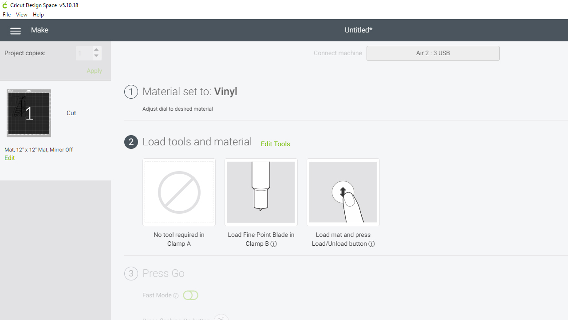568x320 pixels.
Task: Open info icon beside Load/Unload button
Action: pos(372,244)
